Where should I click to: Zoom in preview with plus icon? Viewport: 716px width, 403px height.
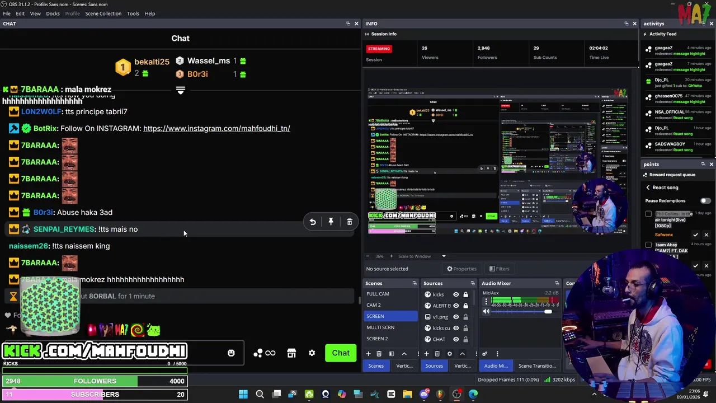tap(391, 256)
